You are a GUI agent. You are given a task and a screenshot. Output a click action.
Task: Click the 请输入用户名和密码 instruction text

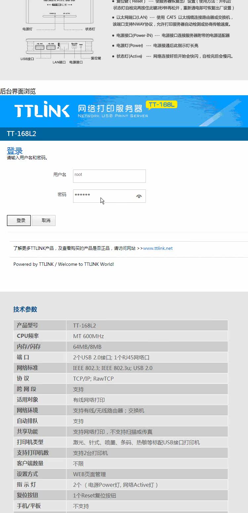[x=27, y=158]
